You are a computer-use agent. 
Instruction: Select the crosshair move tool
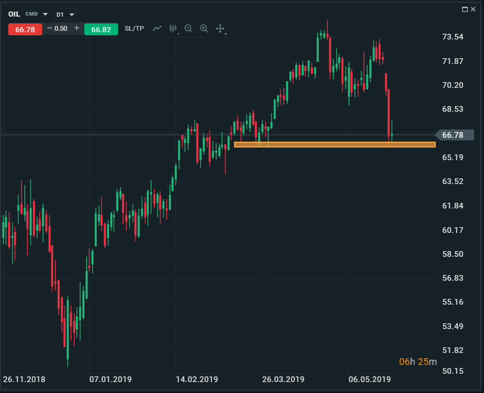(x=220, y=29)
